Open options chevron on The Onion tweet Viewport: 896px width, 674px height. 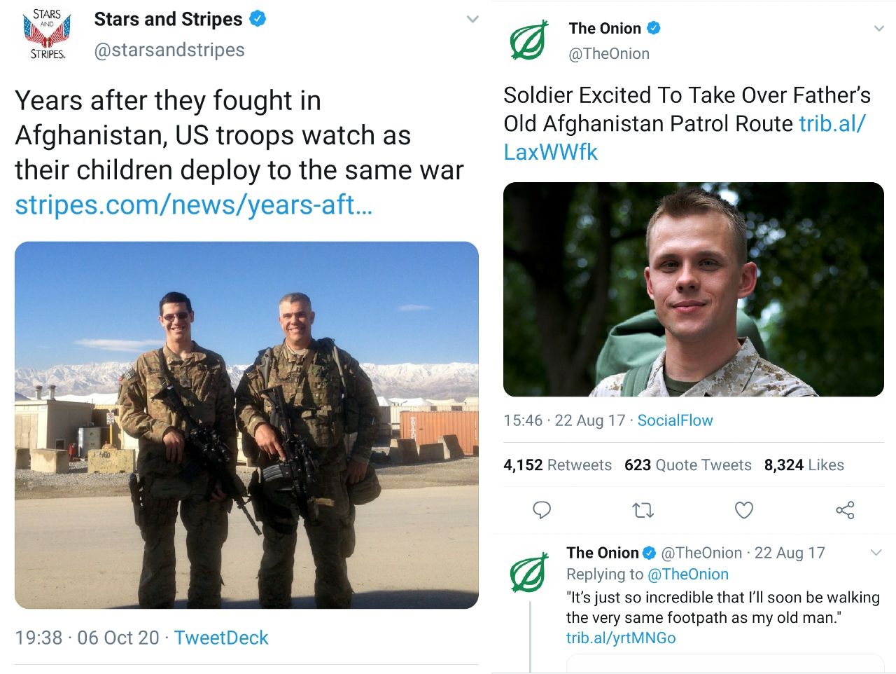click(x=880, y=28)
